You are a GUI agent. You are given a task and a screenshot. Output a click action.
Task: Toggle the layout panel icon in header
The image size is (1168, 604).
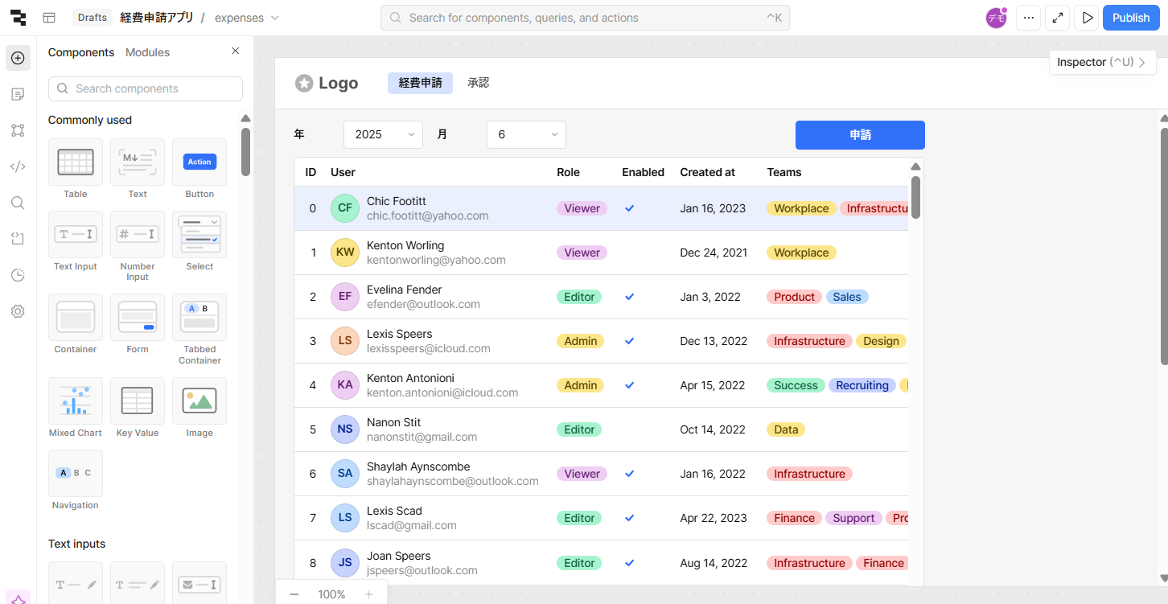click(x=49, y=18)
